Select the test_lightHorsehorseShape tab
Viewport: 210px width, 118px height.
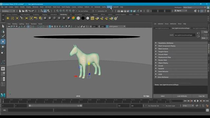(181, 28)
